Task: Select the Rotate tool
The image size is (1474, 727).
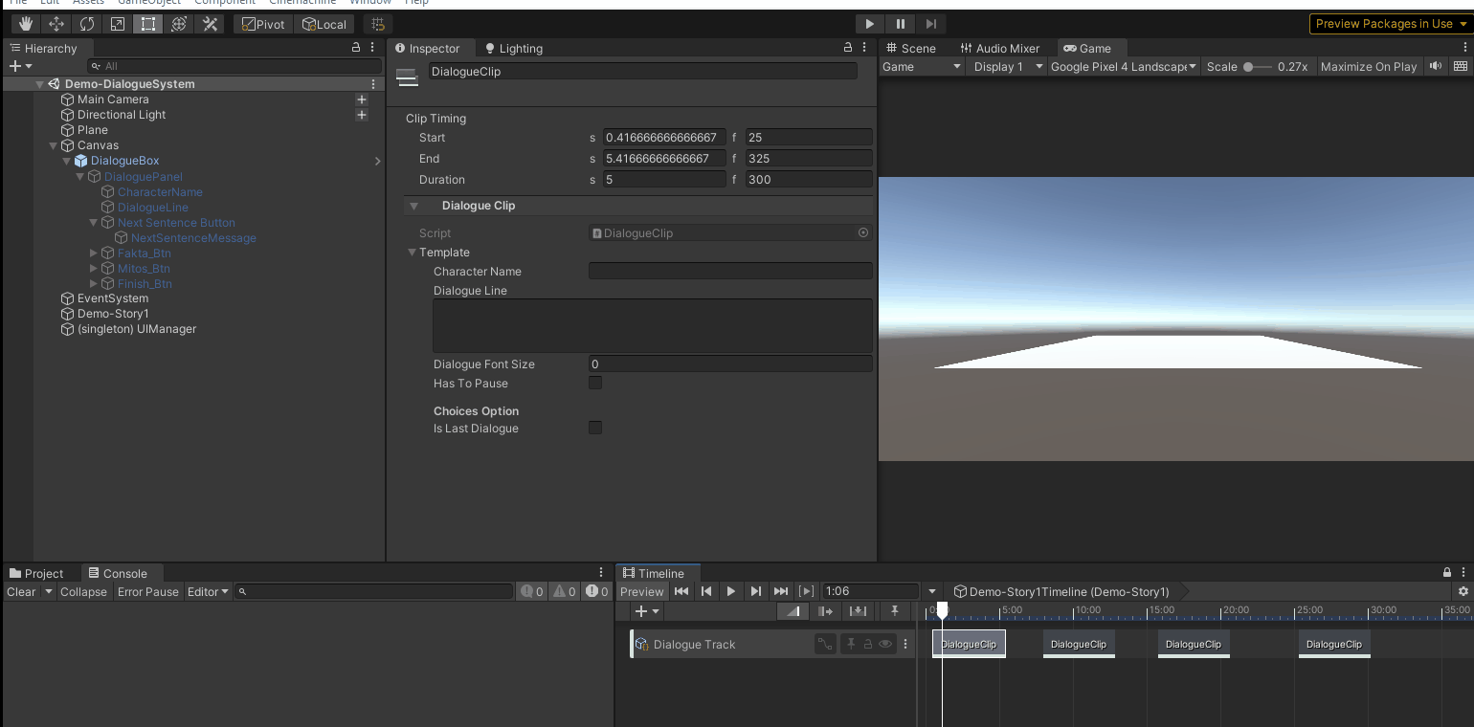Action: (87, 24)
